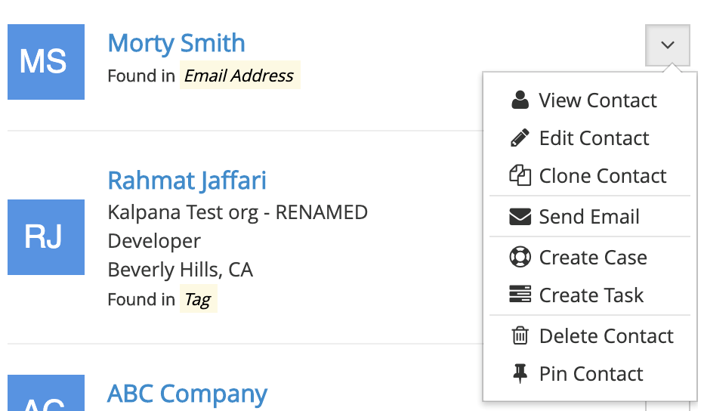Click the MS avatar tile

46,62
